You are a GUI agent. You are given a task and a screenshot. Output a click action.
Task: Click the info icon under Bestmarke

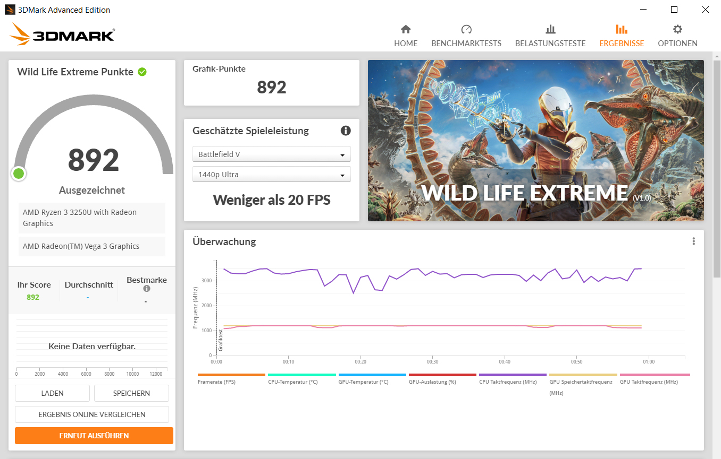[147, 289]
